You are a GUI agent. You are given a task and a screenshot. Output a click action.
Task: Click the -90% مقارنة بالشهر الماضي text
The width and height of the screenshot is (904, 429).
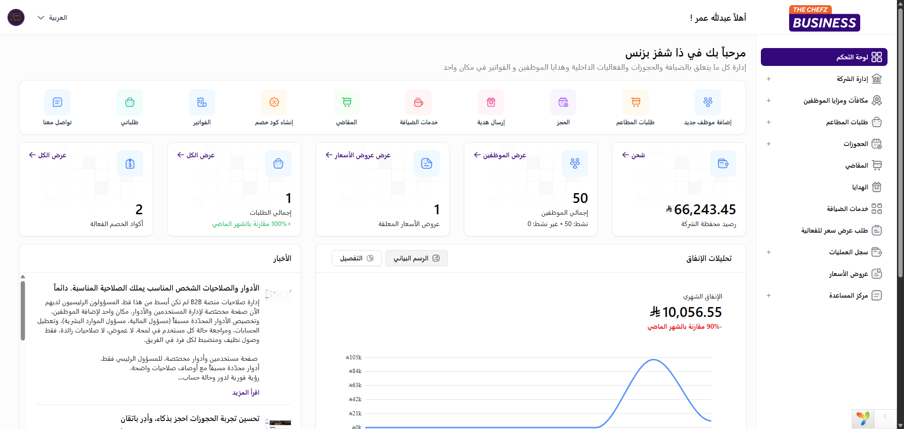click(x=685, y=326)
